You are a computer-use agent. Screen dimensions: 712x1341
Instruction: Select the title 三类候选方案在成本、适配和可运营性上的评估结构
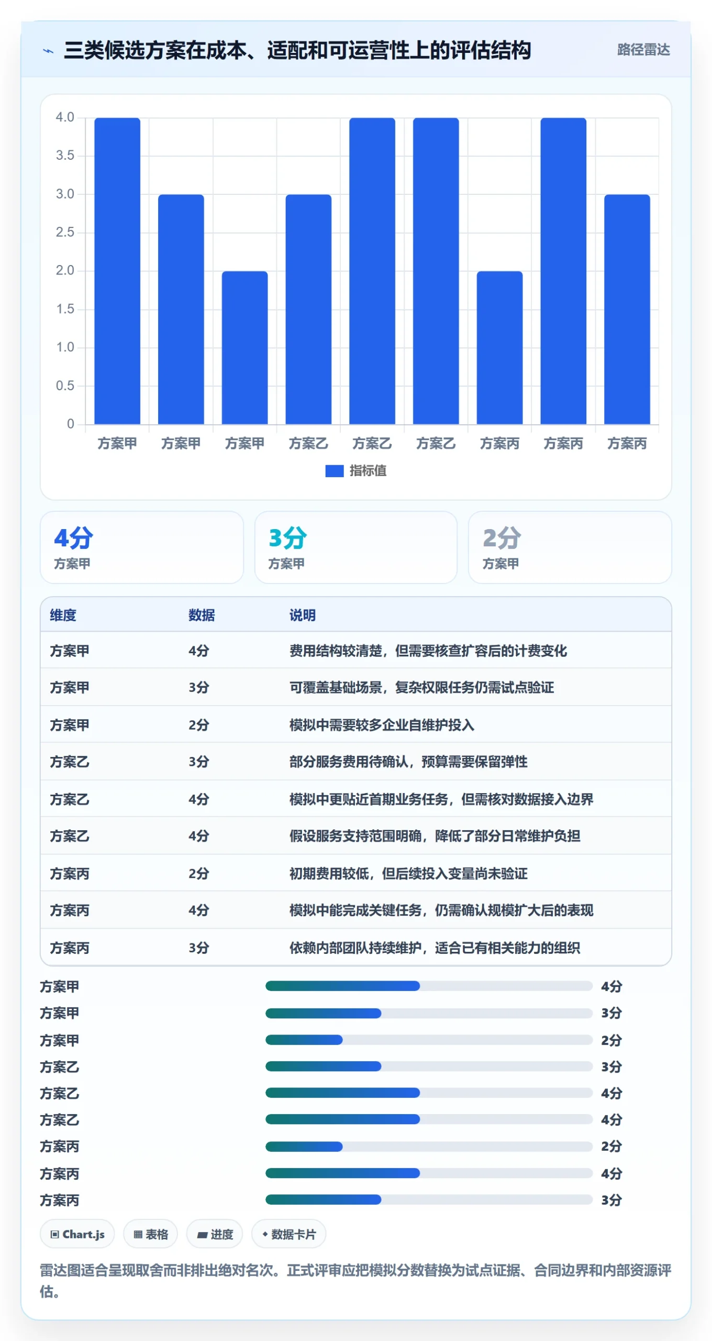297,50
